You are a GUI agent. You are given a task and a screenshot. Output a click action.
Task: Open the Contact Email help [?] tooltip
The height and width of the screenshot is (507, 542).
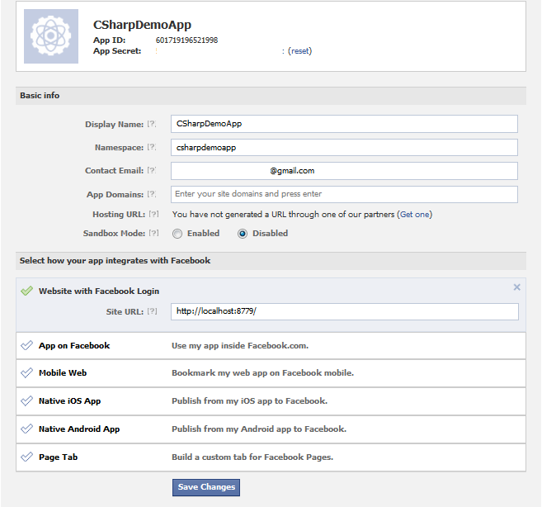coord(152,170)
